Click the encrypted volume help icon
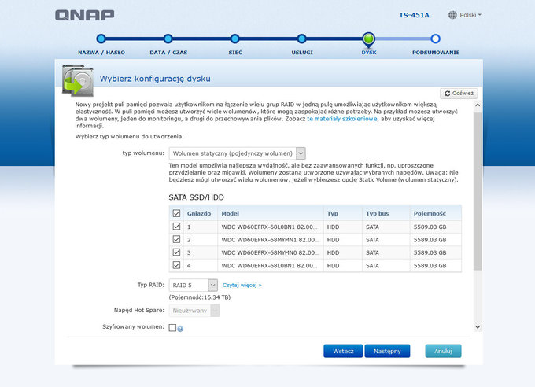The height and width of the screenshot is (387, 535). click(x=180, y=329)
